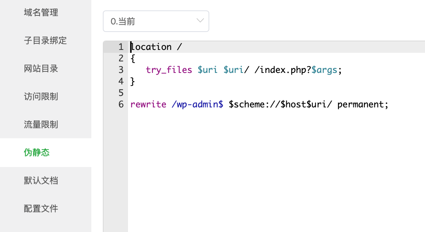This screenshot has height=232, width=425.
Task: Click line number 3 in gutter
Action: (121, 70)
